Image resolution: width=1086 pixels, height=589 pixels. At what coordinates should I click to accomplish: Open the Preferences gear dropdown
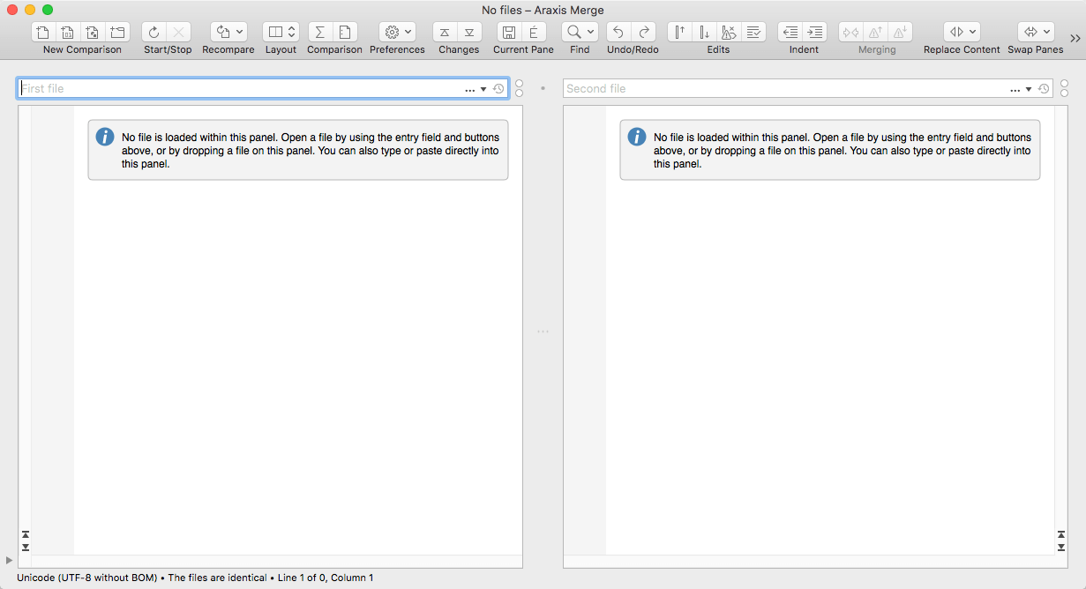[398, 32]
